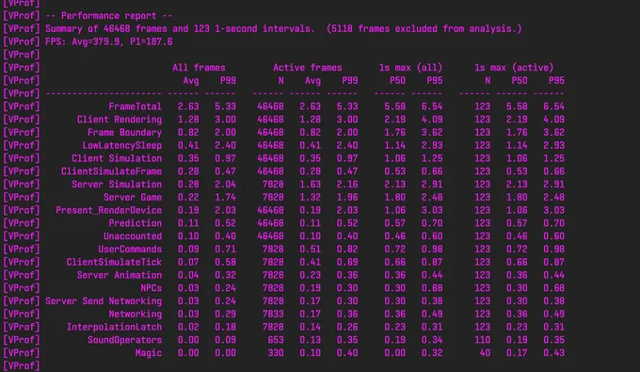Click the "ClientSimulateTick" row label

[114, 262]
